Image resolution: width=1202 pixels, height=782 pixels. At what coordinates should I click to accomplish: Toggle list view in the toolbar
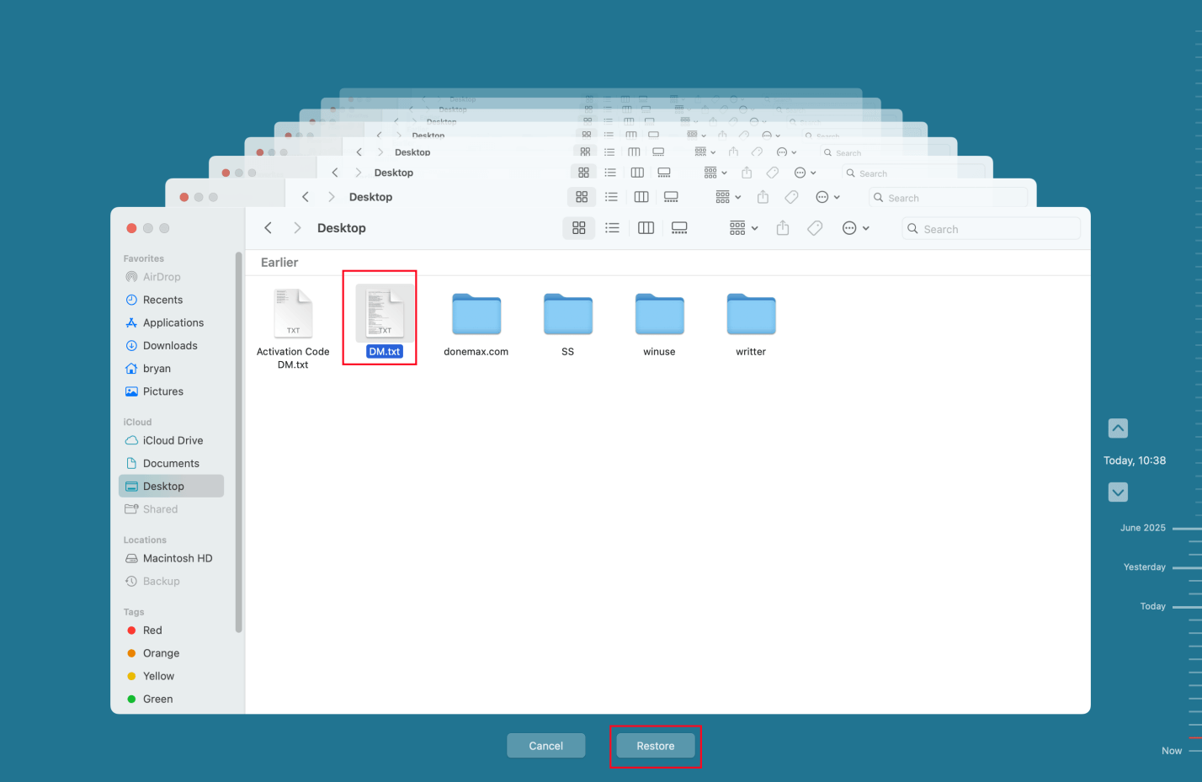(612, 227)
